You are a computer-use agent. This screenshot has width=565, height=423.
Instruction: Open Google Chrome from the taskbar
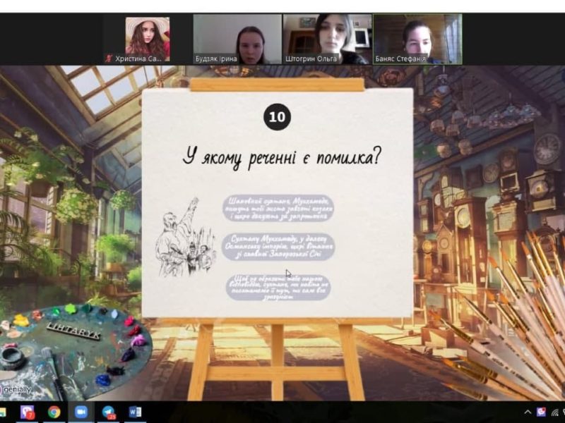tap(54, 412)
